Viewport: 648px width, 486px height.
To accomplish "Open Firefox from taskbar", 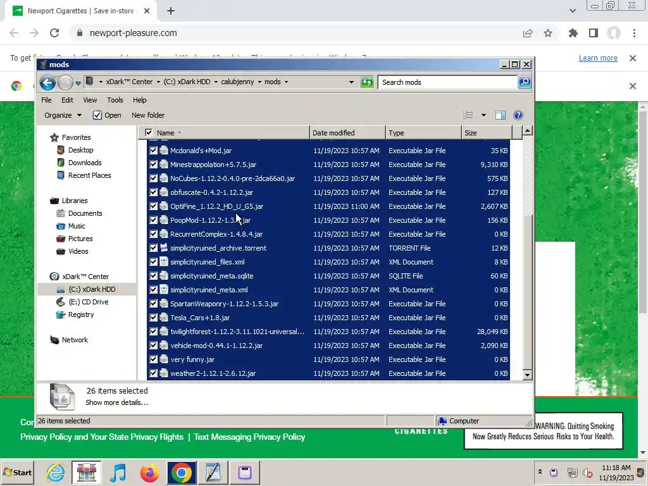I will pos(149,472).
